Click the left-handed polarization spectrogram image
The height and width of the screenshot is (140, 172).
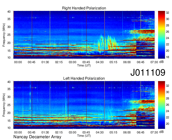[84, 105]
